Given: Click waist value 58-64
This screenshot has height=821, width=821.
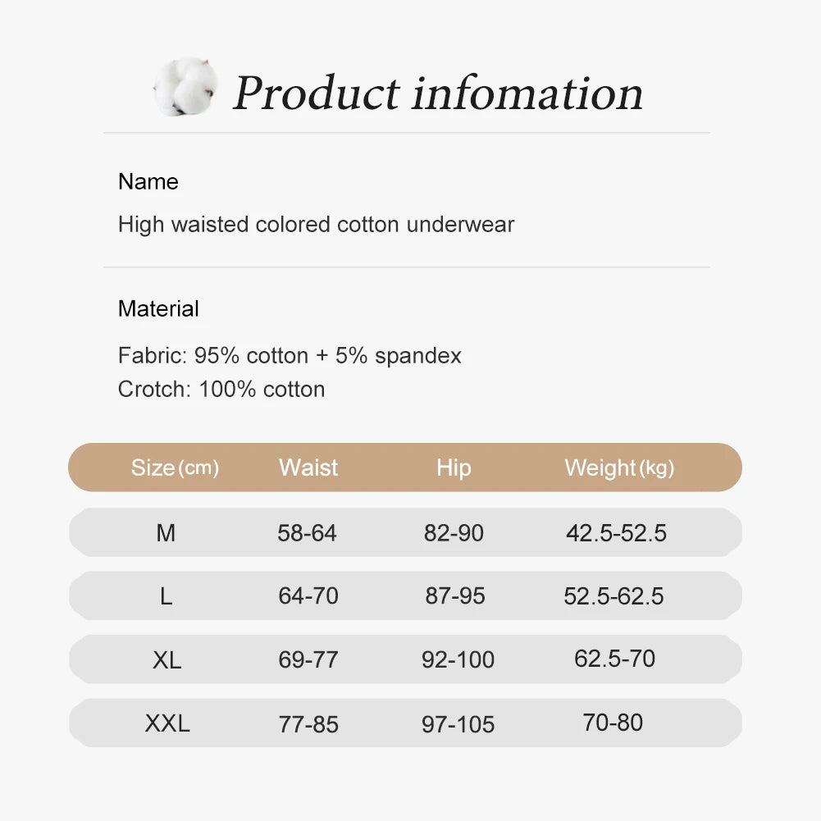Looking at the screenshot, I should pyautogui.click(x=307, y=533).
